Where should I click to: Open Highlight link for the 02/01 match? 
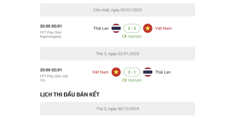pos(132,80)
